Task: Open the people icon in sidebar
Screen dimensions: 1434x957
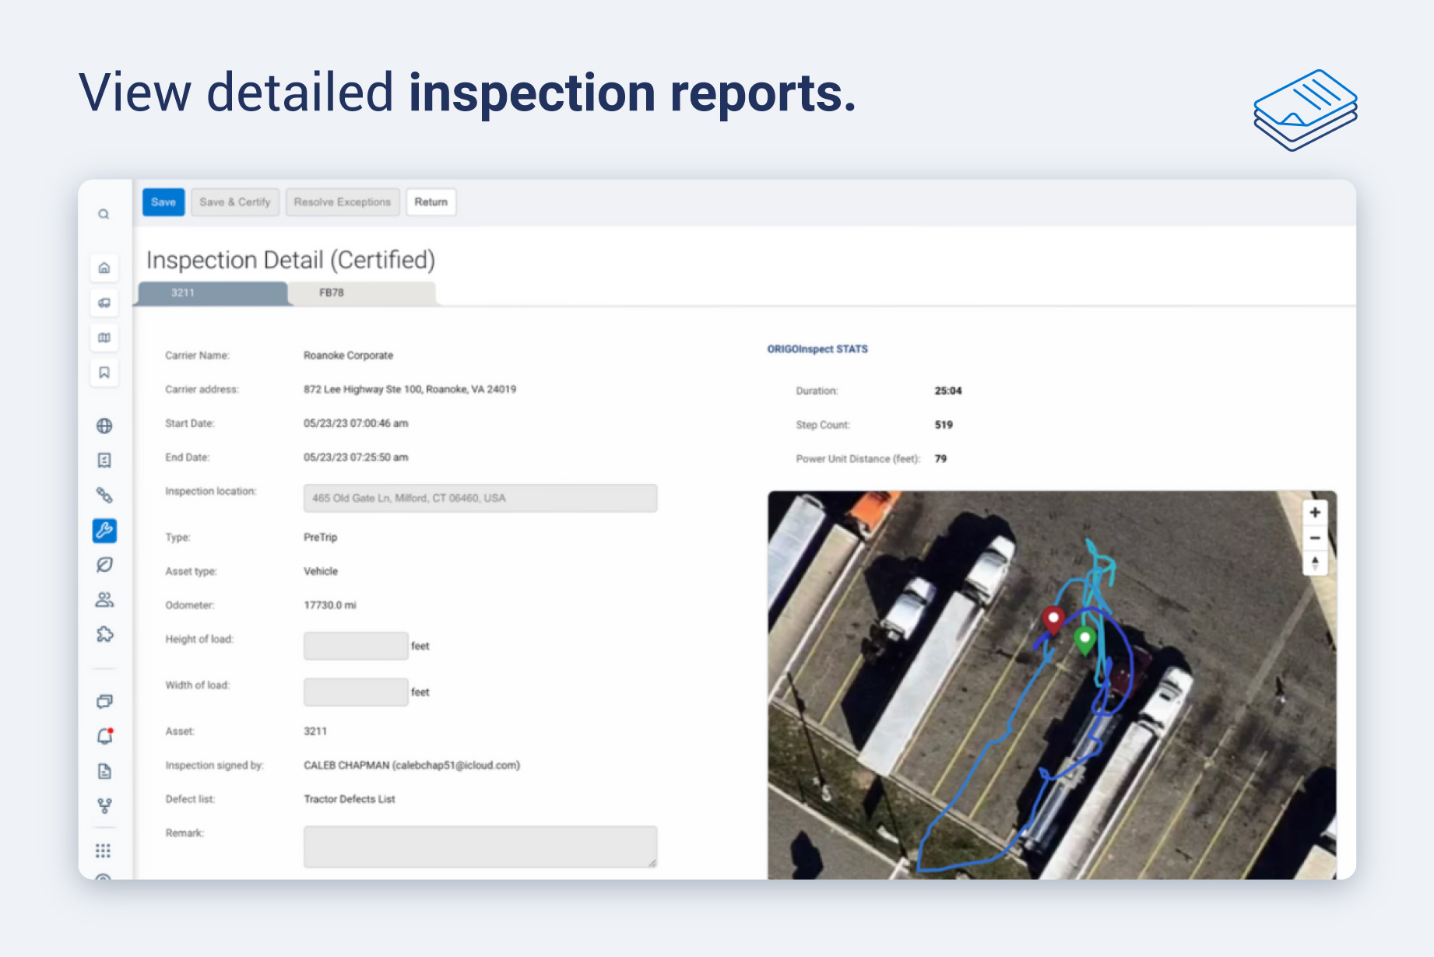Action: click(104, 600)
